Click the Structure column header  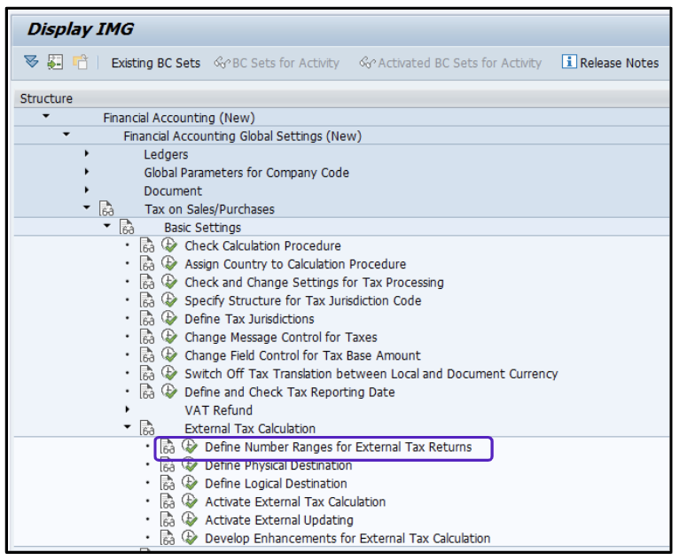coord(47,98)
